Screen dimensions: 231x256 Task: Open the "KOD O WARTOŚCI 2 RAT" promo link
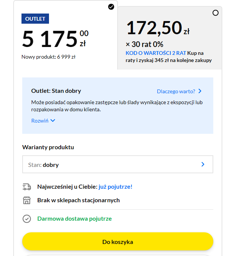156,53
